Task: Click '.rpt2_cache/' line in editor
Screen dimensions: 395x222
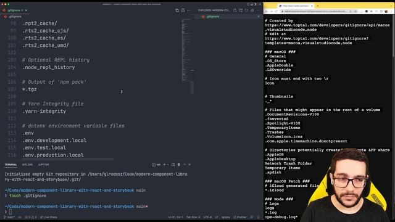Action: click(x=39, y=23)
